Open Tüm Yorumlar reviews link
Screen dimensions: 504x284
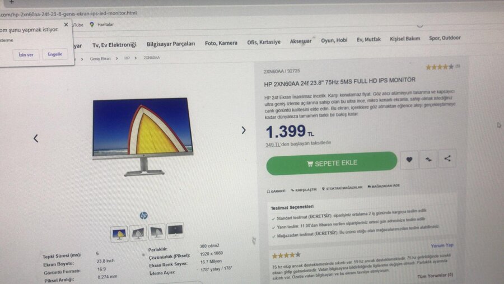(435, 276)
